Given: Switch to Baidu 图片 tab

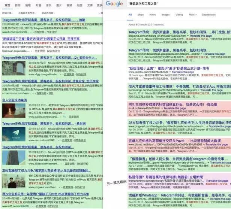Looking at the screenshot, I should [x=59, y=5].
